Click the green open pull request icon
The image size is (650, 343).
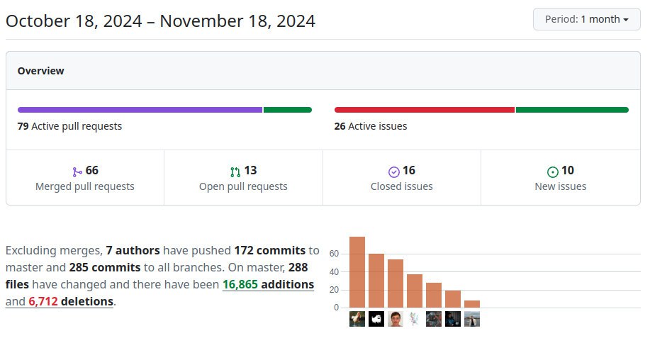(x=235, y=171)
